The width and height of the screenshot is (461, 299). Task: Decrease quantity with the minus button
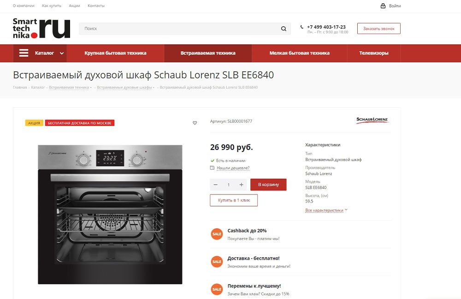click(215, 184)
